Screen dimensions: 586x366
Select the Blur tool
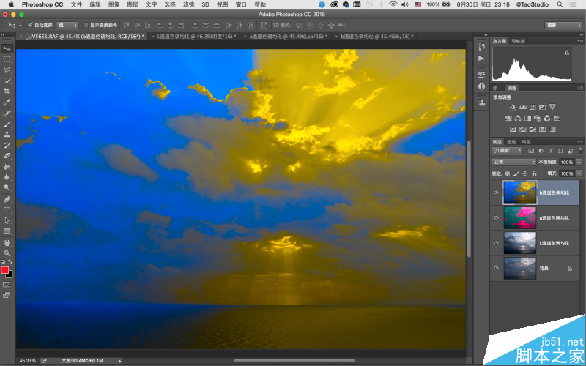click(7, 176)
